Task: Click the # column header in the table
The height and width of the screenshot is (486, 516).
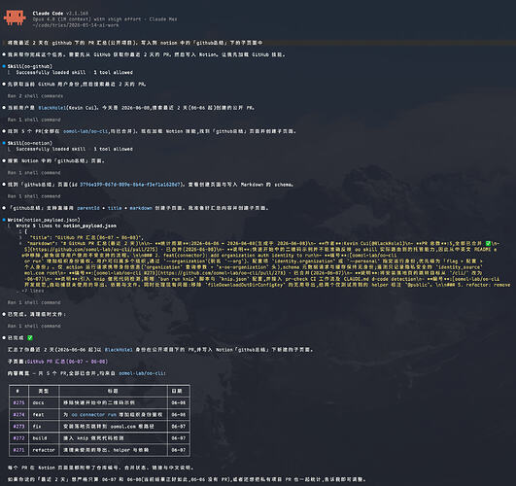Action: pos(17,391)
